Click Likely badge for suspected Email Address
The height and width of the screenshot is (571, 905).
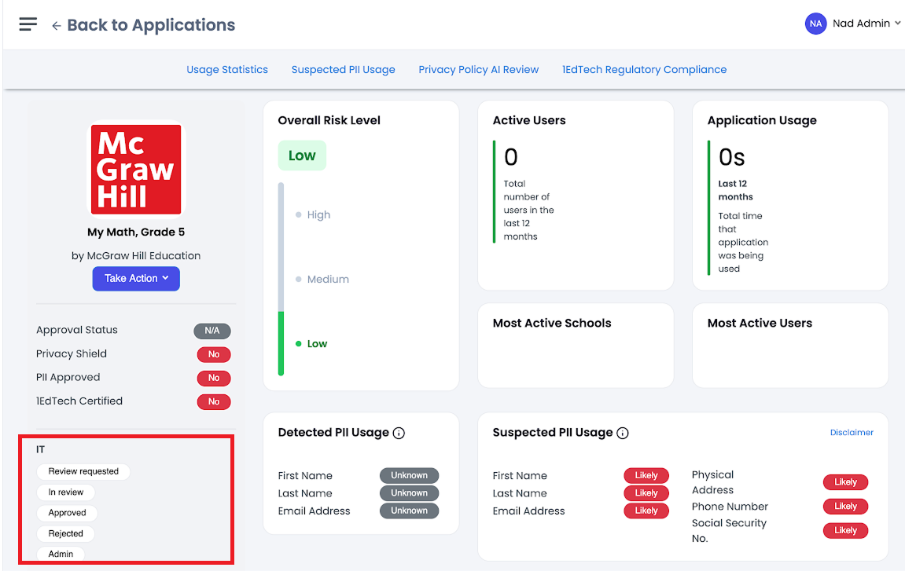coord(646,511)
